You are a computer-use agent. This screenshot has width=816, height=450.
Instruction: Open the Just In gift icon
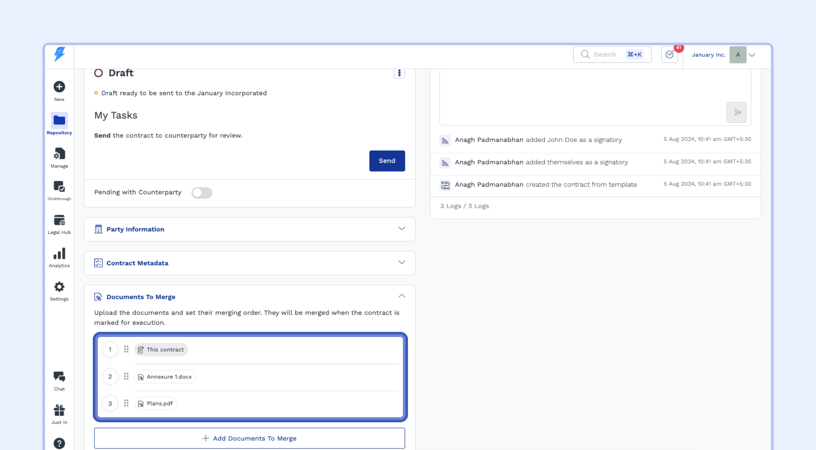59,411
